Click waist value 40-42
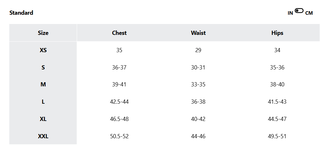 point(198,119)
